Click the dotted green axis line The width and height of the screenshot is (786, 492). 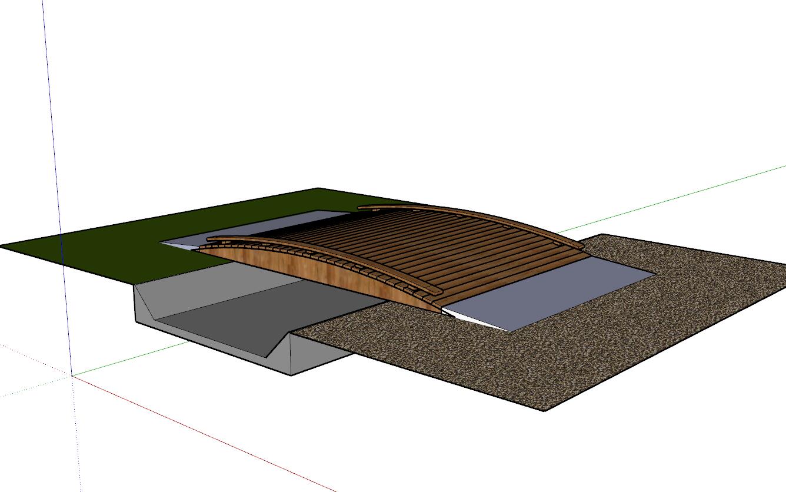(x=29, y=388)
